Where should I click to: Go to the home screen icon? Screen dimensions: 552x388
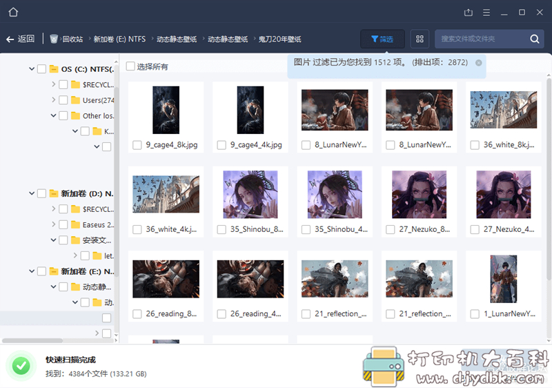point(13,12)
